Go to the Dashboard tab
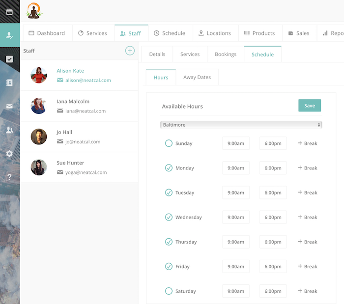This screenshot has height=304, width=344. coord(48,33)
